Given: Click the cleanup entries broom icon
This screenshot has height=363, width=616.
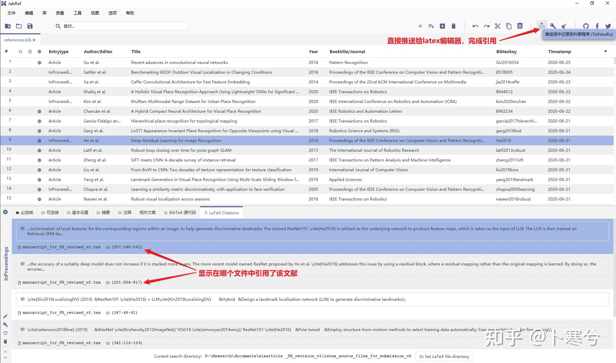Looking at the screenshot, I should [564, 26].
